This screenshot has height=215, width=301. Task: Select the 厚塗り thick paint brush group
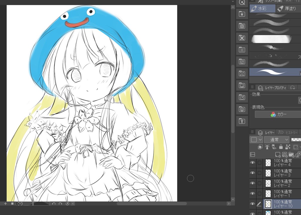pyautogui.click(x=288, y=9)
